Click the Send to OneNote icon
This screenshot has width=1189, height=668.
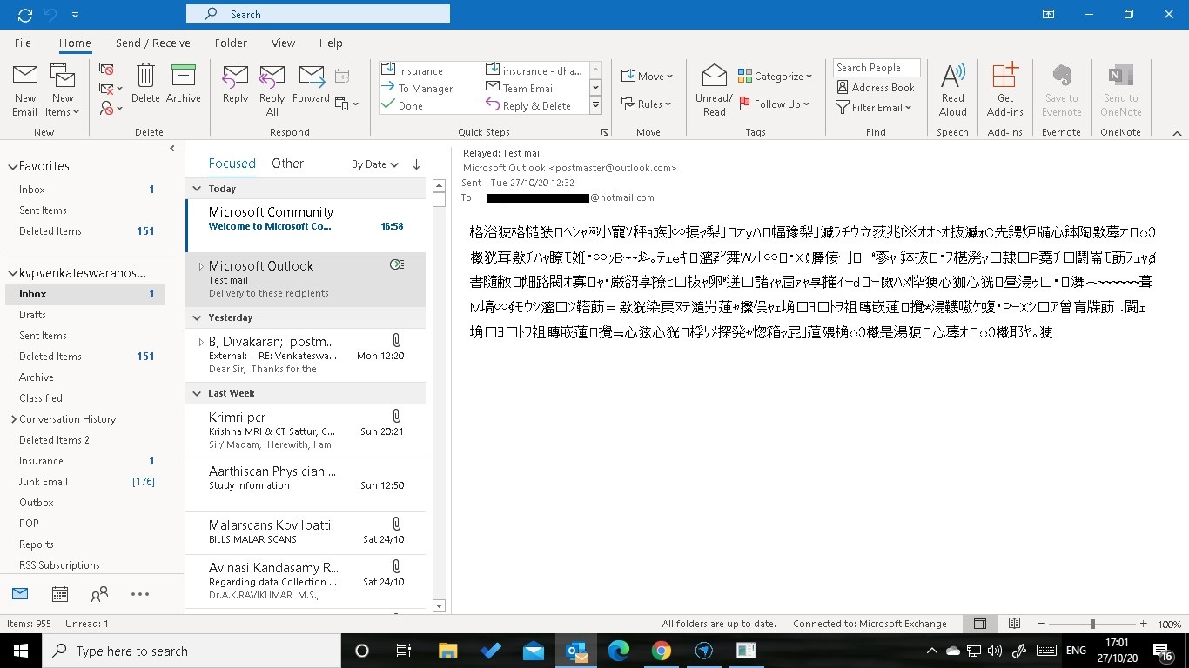tap(1120, 90)
